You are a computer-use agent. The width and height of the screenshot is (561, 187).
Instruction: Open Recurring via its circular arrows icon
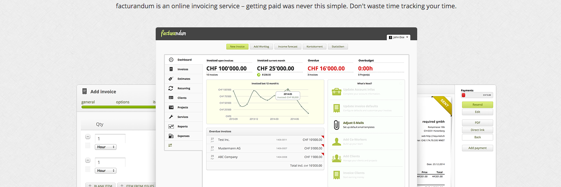(171, 88)
